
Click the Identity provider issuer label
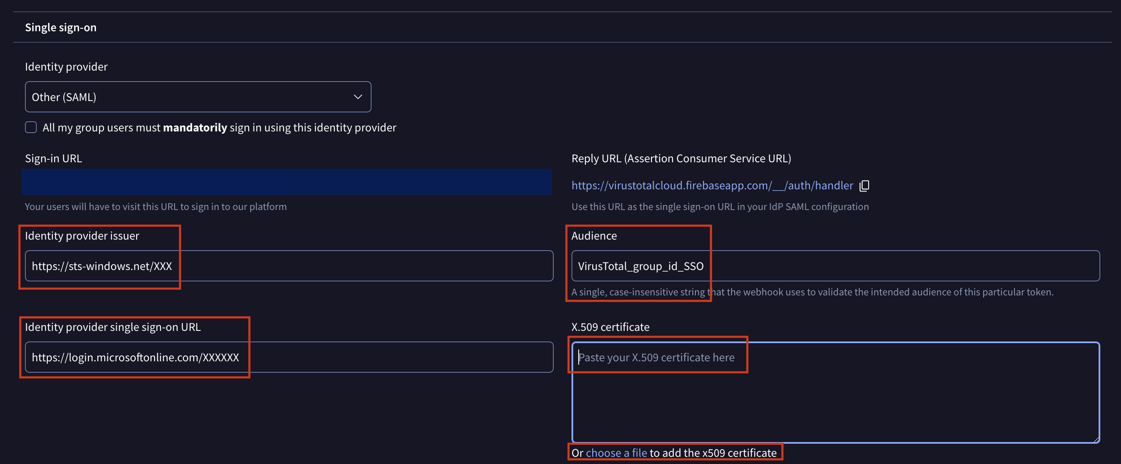(82, 236)
